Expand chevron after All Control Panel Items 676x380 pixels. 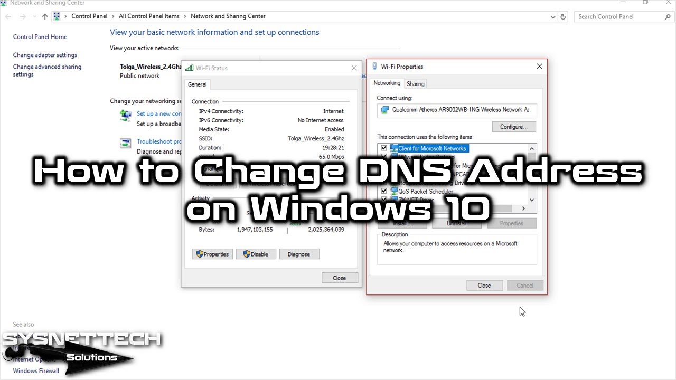185,16
